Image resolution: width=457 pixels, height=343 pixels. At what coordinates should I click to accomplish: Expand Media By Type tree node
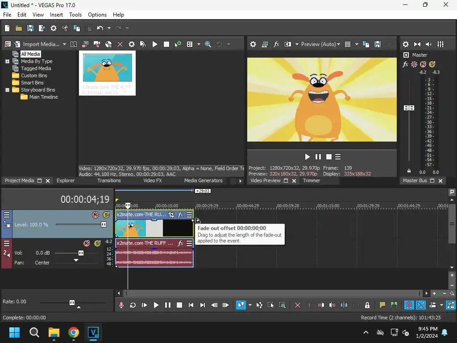[7, 61]
